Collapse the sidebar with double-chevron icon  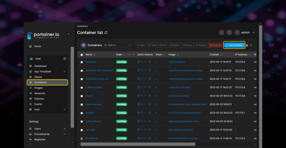pos(68,34)
